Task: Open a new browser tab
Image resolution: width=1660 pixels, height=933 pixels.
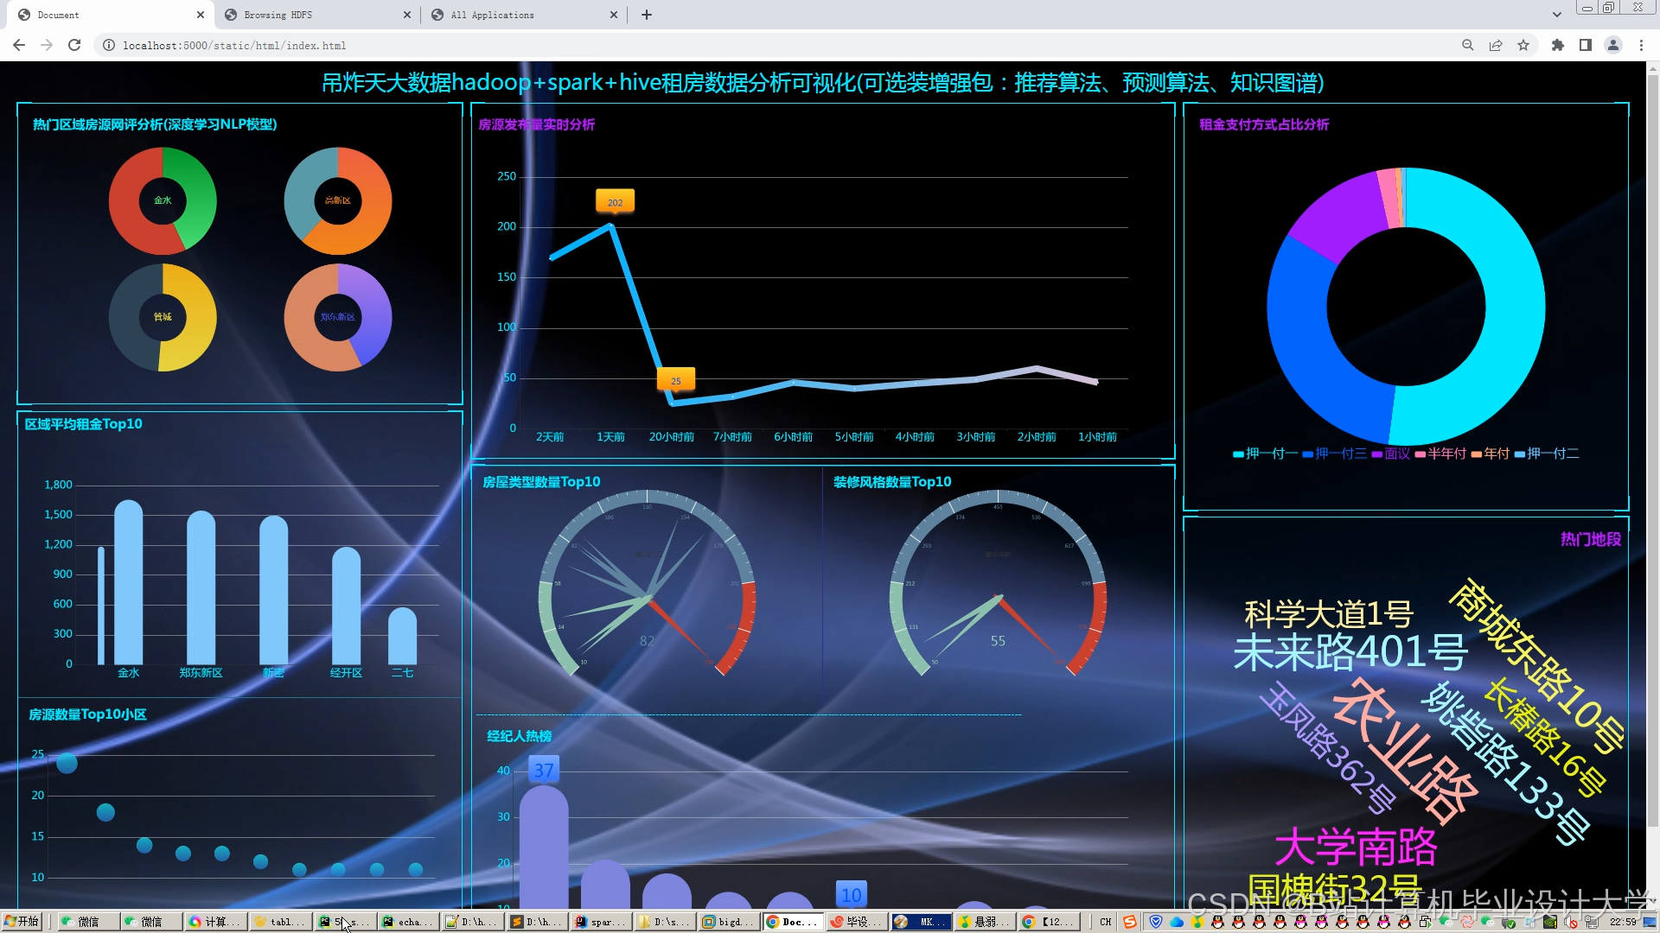Action: click(x=647, y=15)
